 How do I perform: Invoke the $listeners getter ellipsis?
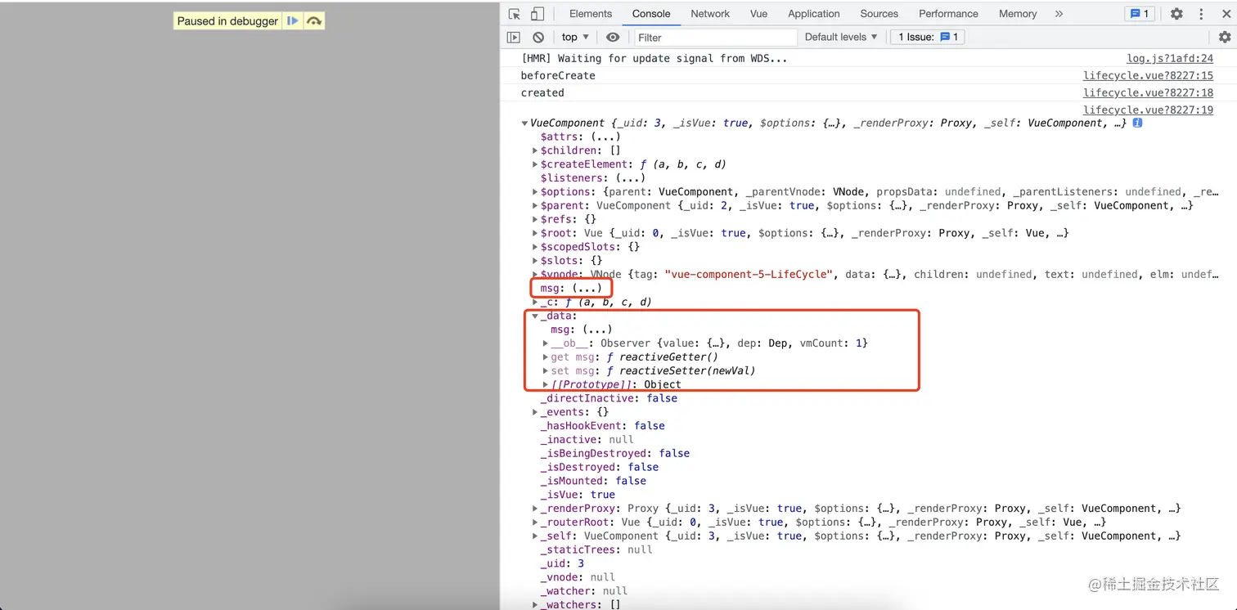click(x=630, y=178)
